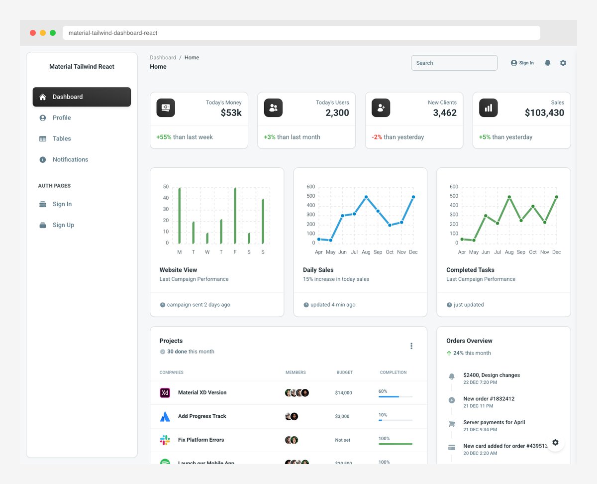Click the floating settings gear button
Image resolution: width=597 pixels, height=484 pixels.
click(x=555, y=442)
